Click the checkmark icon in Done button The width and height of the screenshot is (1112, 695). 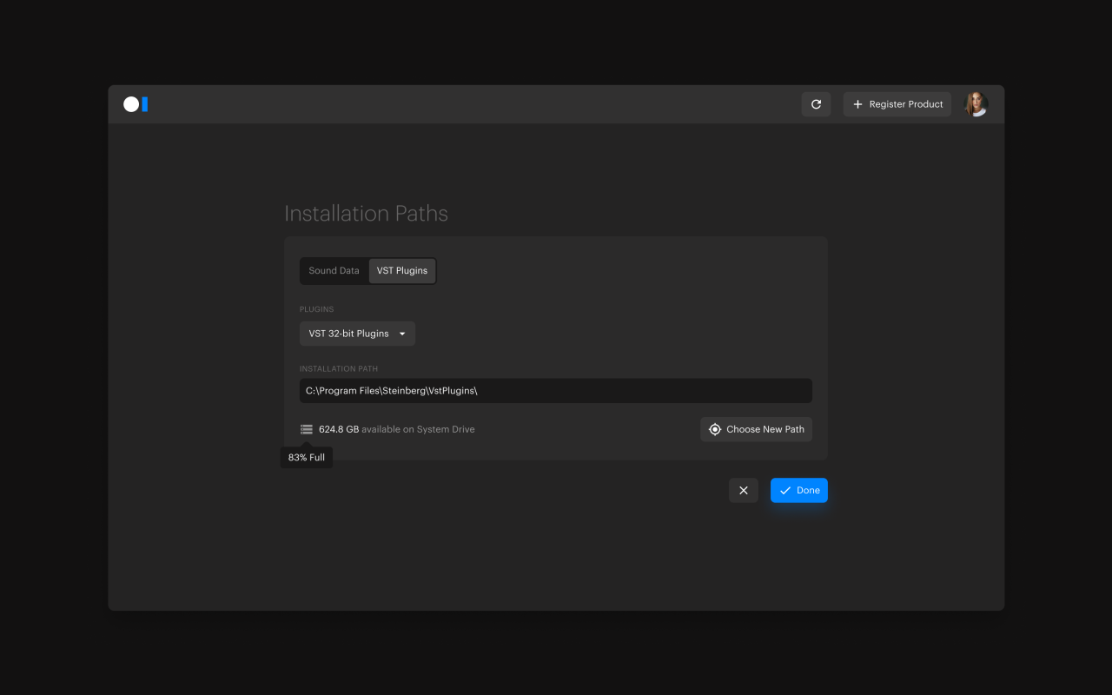[x=785, y=491]
